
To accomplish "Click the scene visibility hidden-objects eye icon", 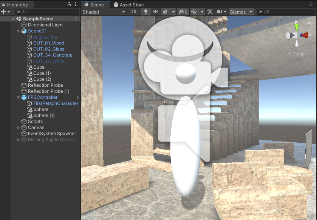I will click(x=183, y=12).
